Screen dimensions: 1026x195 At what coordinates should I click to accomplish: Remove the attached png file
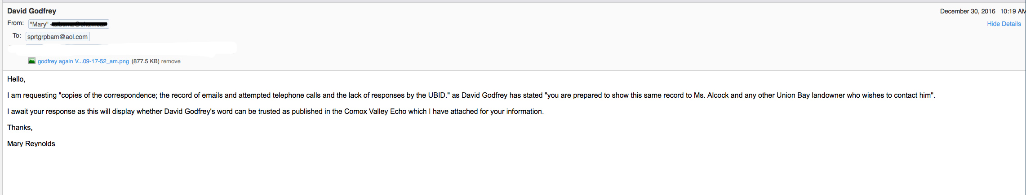pos(171,61)
